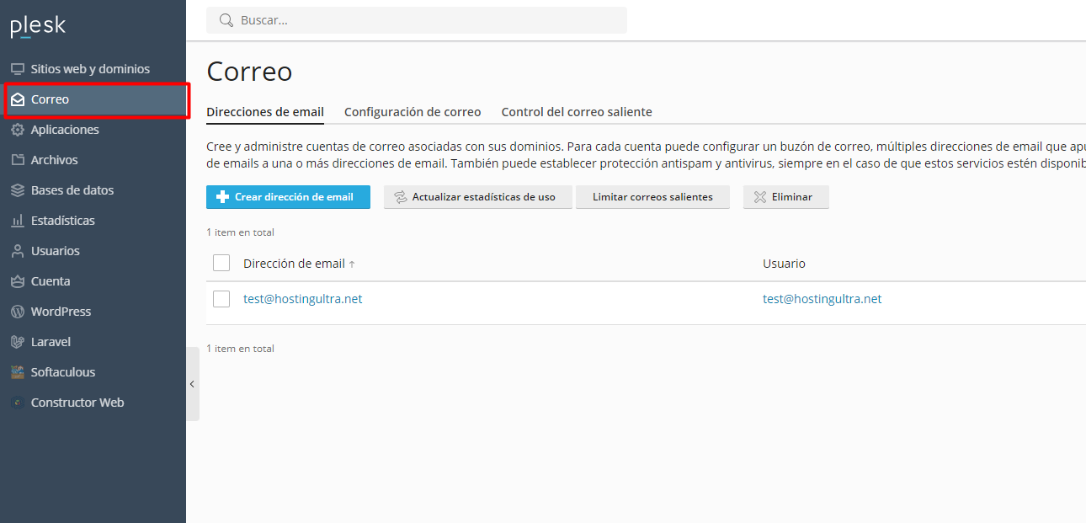This screenshot has height=523, width=1086.
Task: Open Sitios web y dominios monitor icon
Action: (x=17, y=69)
